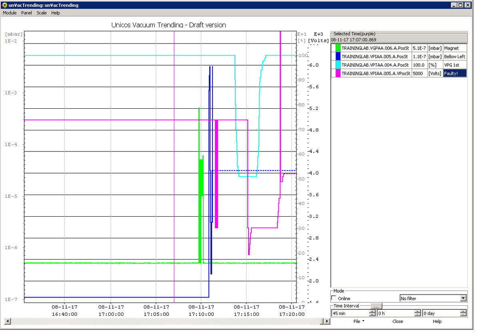
Task: Decrease the hours interval with down arrow
Action: tap(418, 315)
